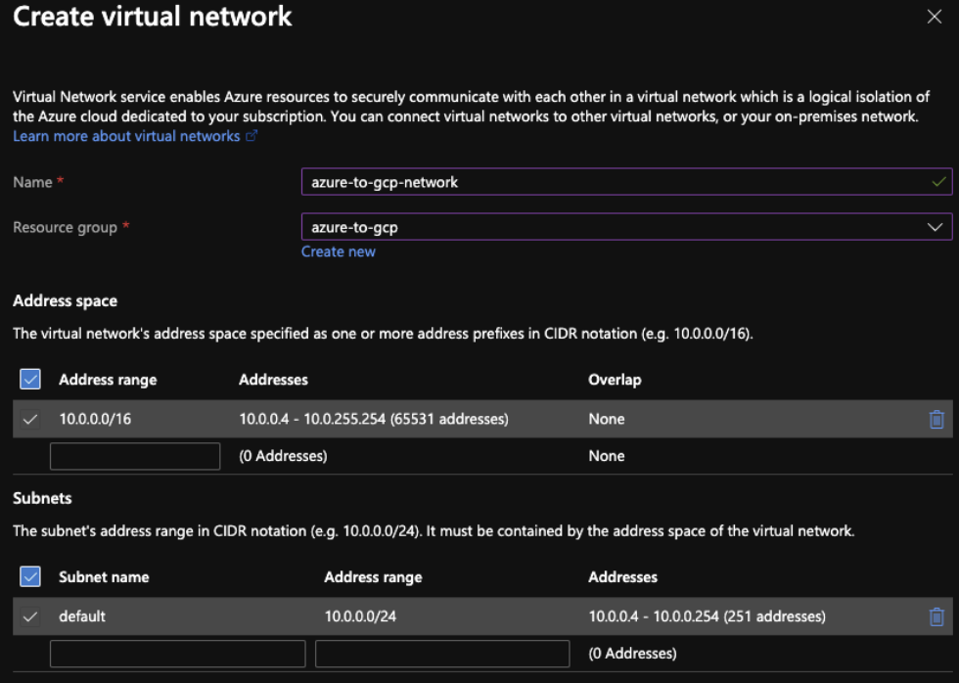Deselect the 10.0.0.0/16 row checkmark
This screenshot has height=683, width=959.
pos(30,419)
